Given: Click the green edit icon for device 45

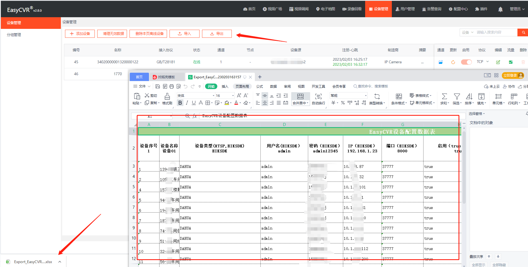Looking at the screenshot, I should 498,62.
